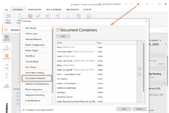Click the help question mark icon
This screenshot has height=113, width=169.
pos(147,4)
